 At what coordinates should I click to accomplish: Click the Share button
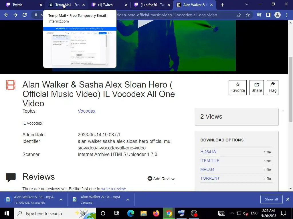click(x=257, y=88)
